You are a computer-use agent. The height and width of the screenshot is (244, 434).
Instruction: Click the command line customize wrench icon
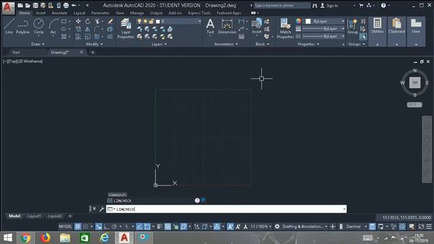[102, 209]
